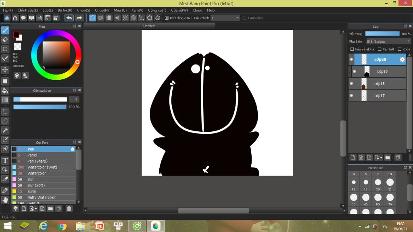The width and height of the screenshot is (413, 232).
Task: Delete brush using trash icon
Action: click(x=69, y=209)
